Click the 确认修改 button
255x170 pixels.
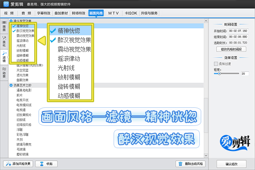pyautogui.click(x=231, y=164)
